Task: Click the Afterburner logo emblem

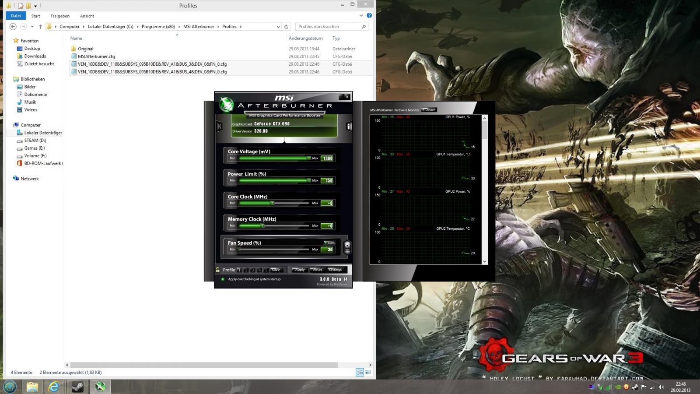Action: (226, 105)
